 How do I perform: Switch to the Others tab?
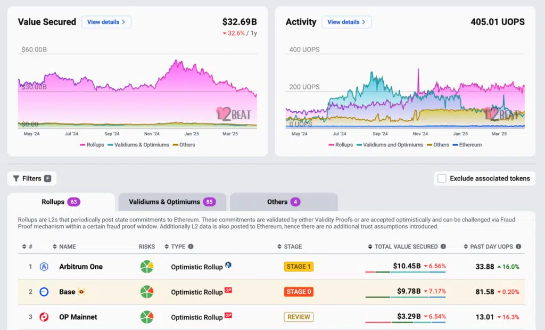283,202
